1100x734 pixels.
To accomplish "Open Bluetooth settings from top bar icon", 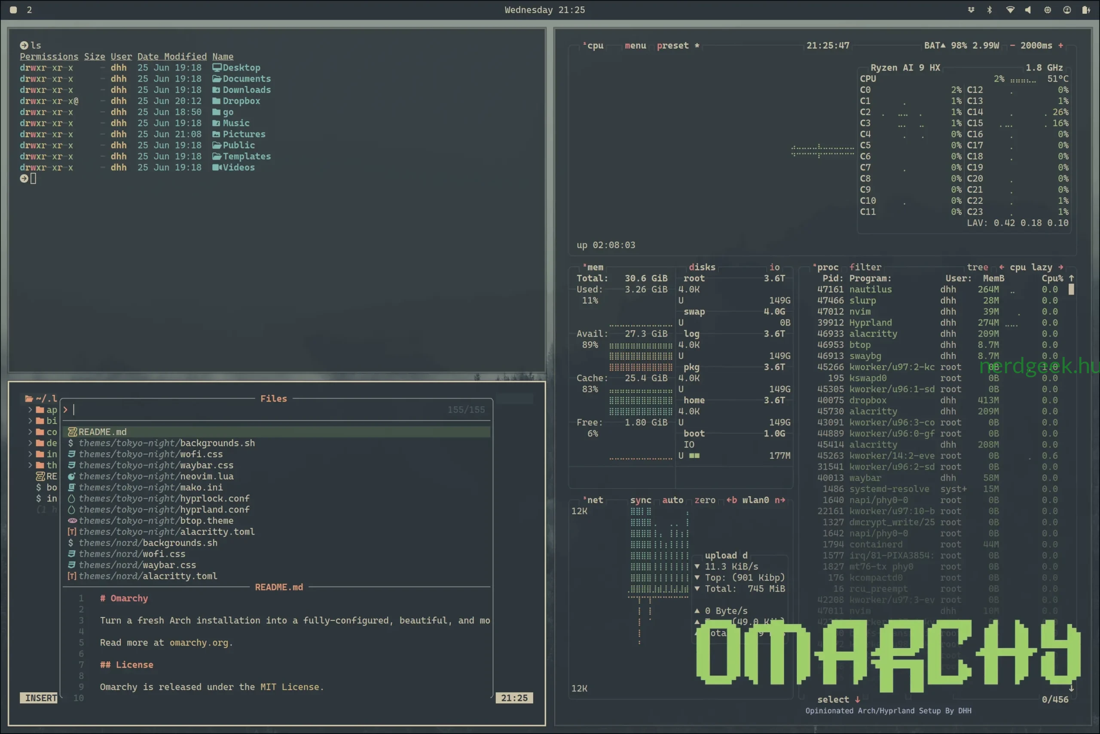I will pos(990,10).
